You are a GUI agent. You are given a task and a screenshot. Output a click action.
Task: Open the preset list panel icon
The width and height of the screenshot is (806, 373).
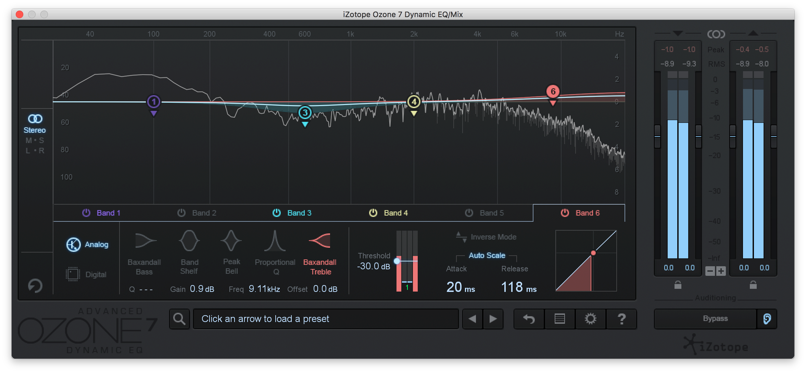pos(559,319)
